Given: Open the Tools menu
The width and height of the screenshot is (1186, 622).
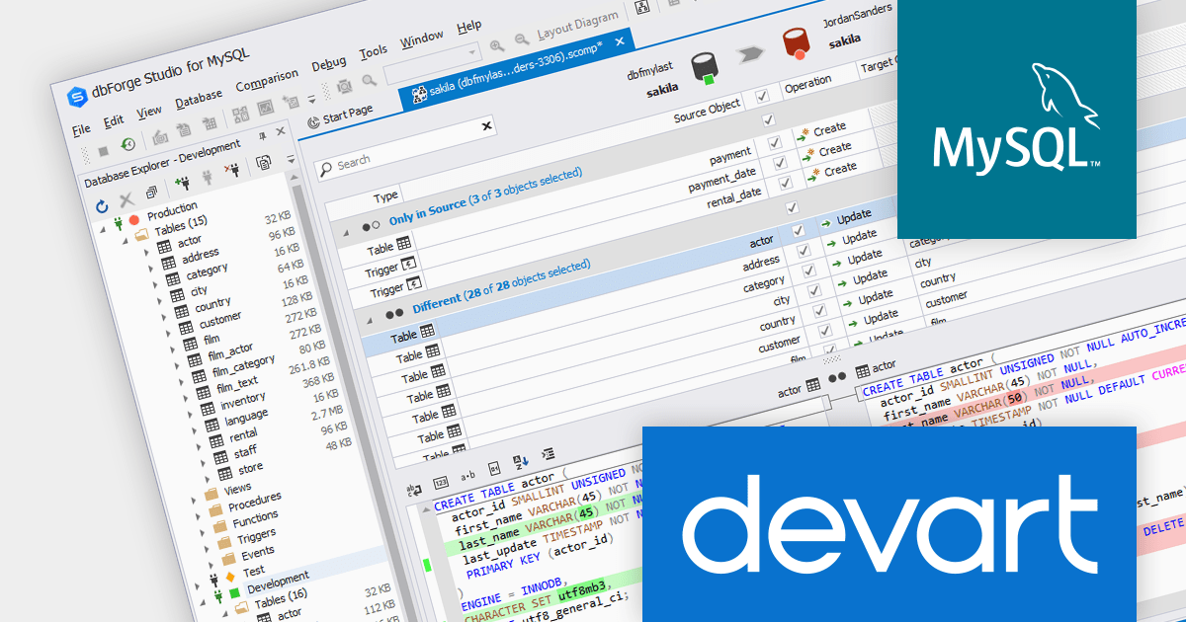Looking at the screenshot, I should tap(373, 53).
